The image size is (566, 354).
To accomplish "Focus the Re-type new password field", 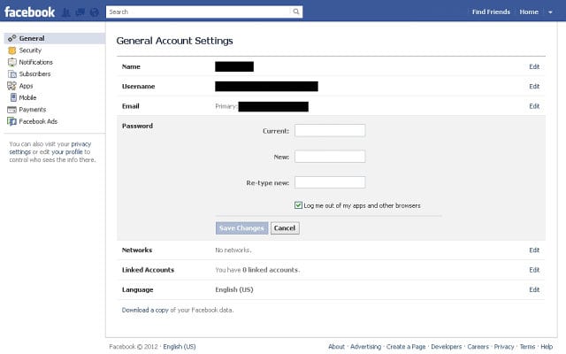I will 330,182.
